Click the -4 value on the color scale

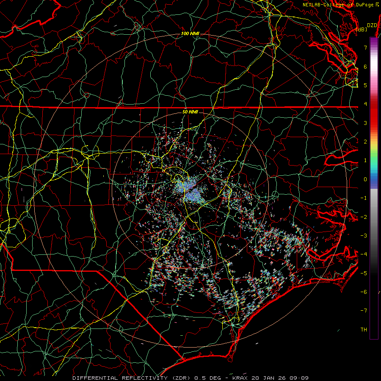364,254
